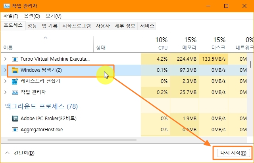Switch to the 프로세스 tab
This screenshot has width=254, height=163.
pos(13,25)
